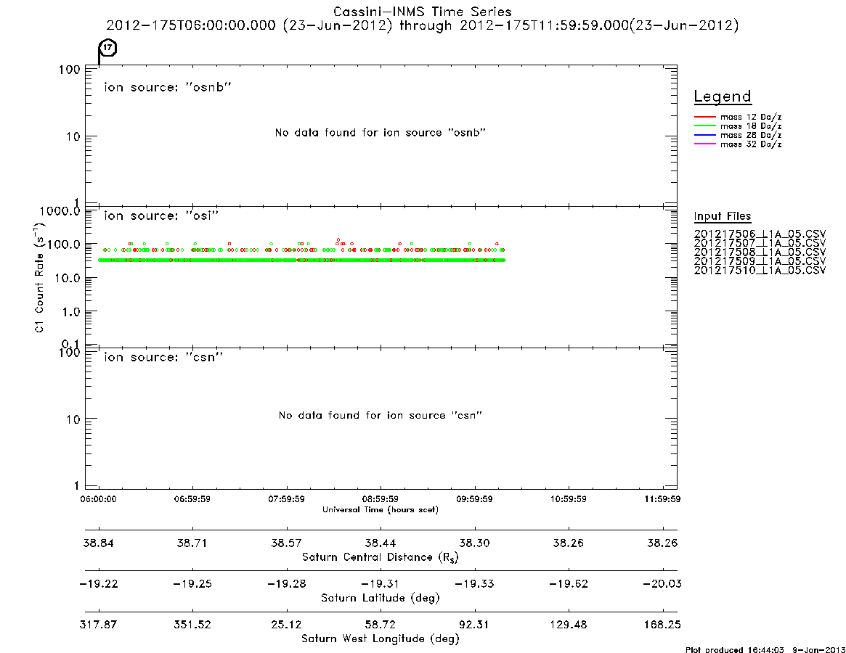The image size is (846, 653).
Task: Click the Saturn Central Distance axis title
Action: click(381, 557)
